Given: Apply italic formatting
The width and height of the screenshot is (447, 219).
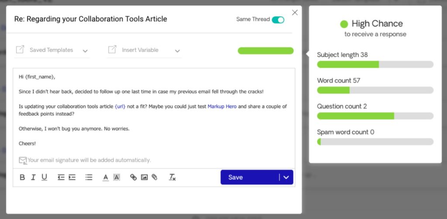Looking at the screenshot, I should pyautogui.click(x=33, y=177).
